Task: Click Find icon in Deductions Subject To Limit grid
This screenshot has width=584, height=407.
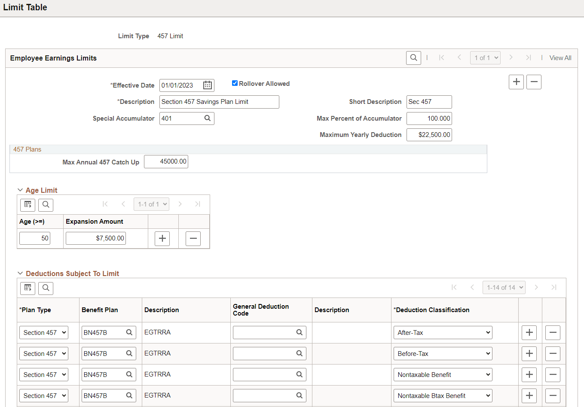Action: tap(46, 288)
